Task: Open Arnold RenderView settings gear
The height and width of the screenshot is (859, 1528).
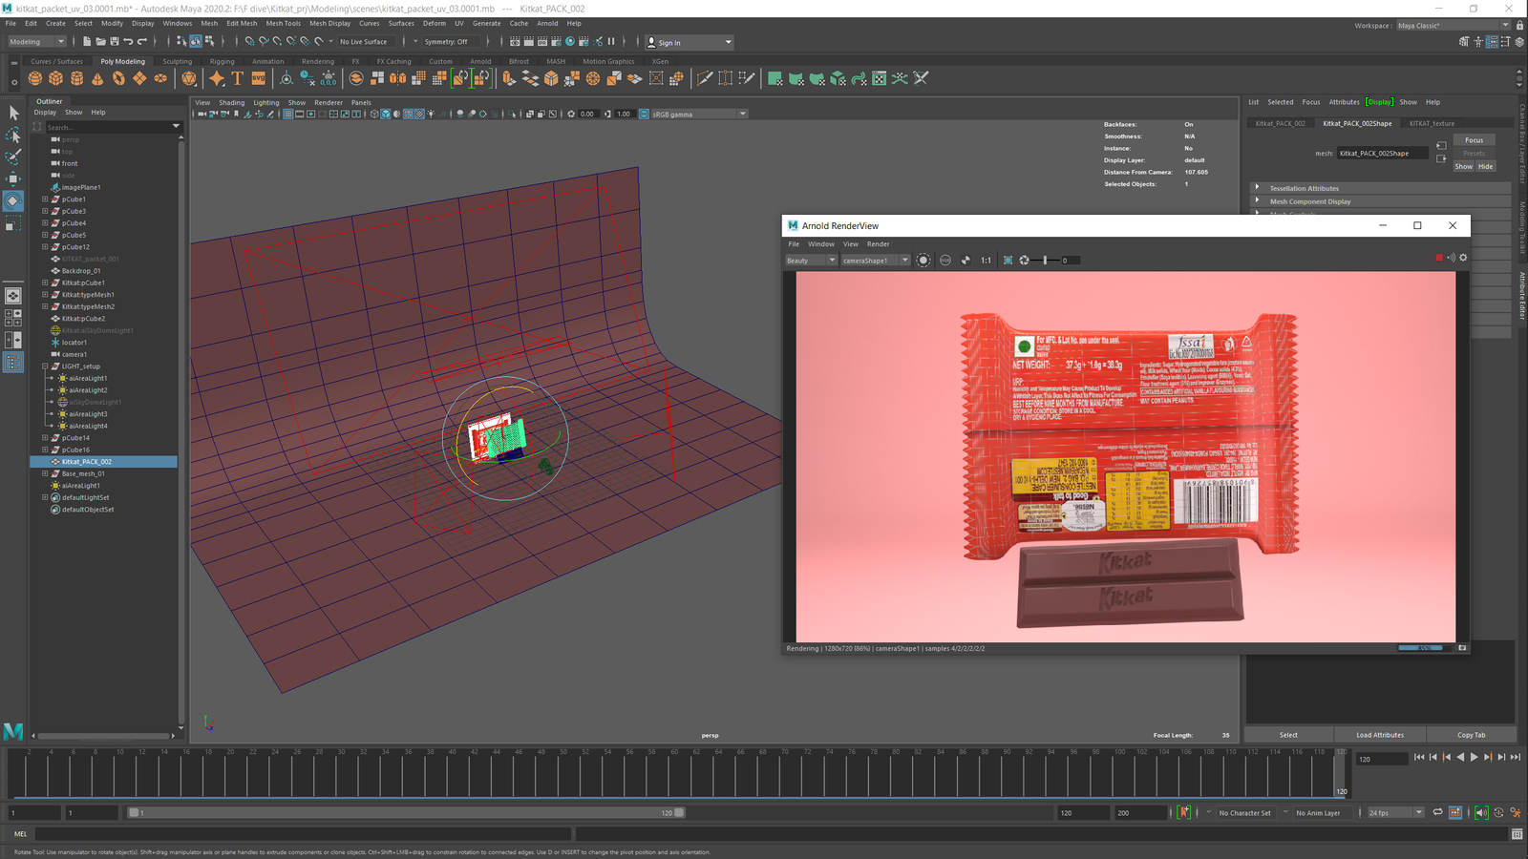Action: (x=1463, y=258)
